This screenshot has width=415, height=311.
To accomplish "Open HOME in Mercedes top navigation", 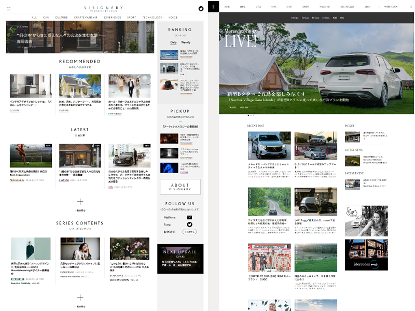I will (x=227, y=7).
